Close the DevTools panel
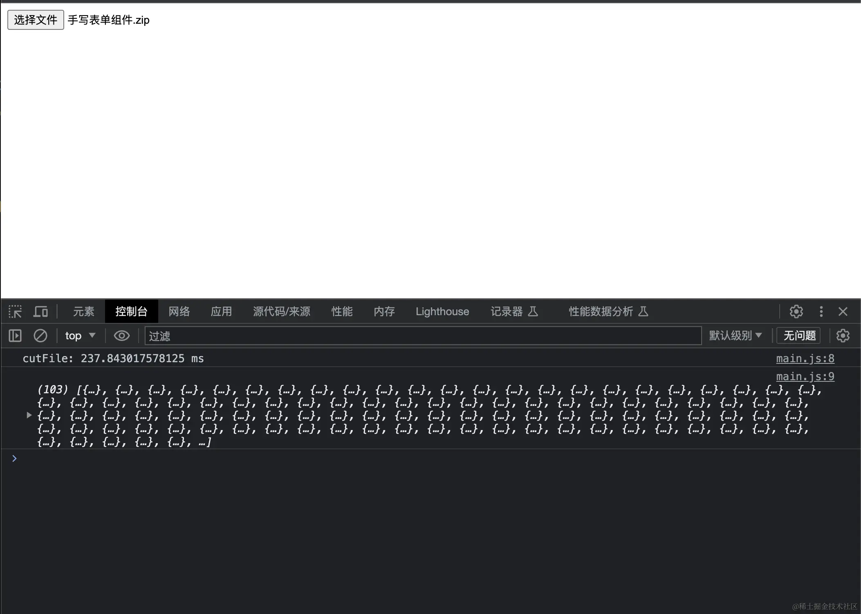Screen dimensions: 861x614 843,311
